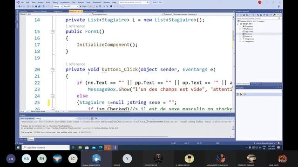Screen dimensions: 298x167
Task: Open the project scope dropdown above code
Action: click(55, 14)
